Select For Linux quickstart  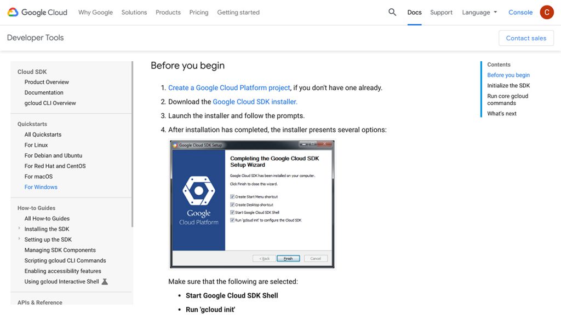tap(36, 145)
